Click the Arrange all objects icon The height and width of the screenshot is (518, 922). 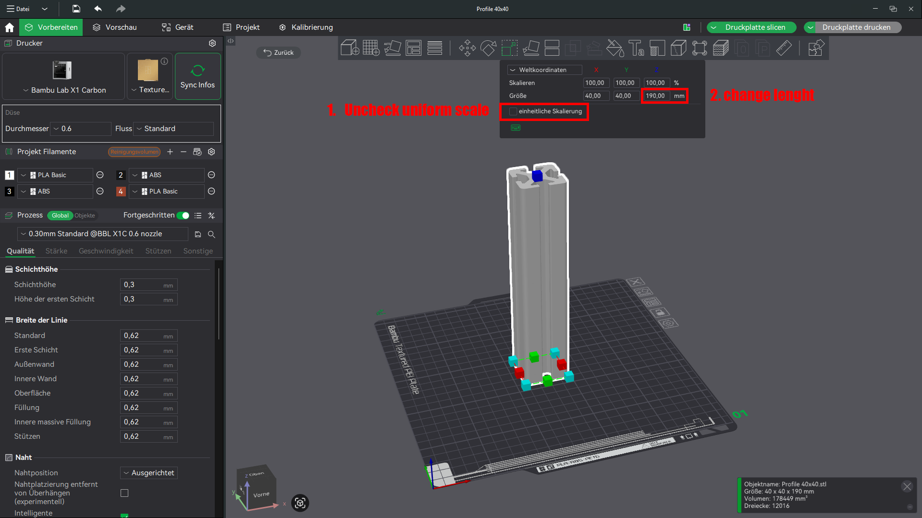pos(414,48)
